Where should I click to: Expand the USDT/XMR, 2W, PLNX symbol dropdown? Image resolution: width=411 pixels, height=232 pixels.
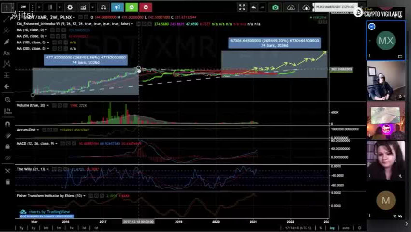click(x=74, y=17)
